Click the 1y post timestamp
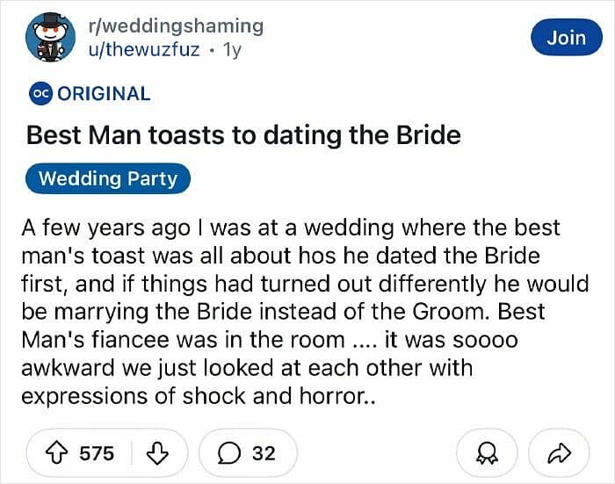 tap(233, 50)
